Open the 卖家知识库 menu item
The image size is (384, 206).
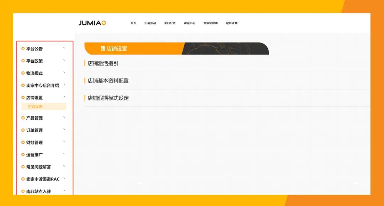[x=211, y=23]
